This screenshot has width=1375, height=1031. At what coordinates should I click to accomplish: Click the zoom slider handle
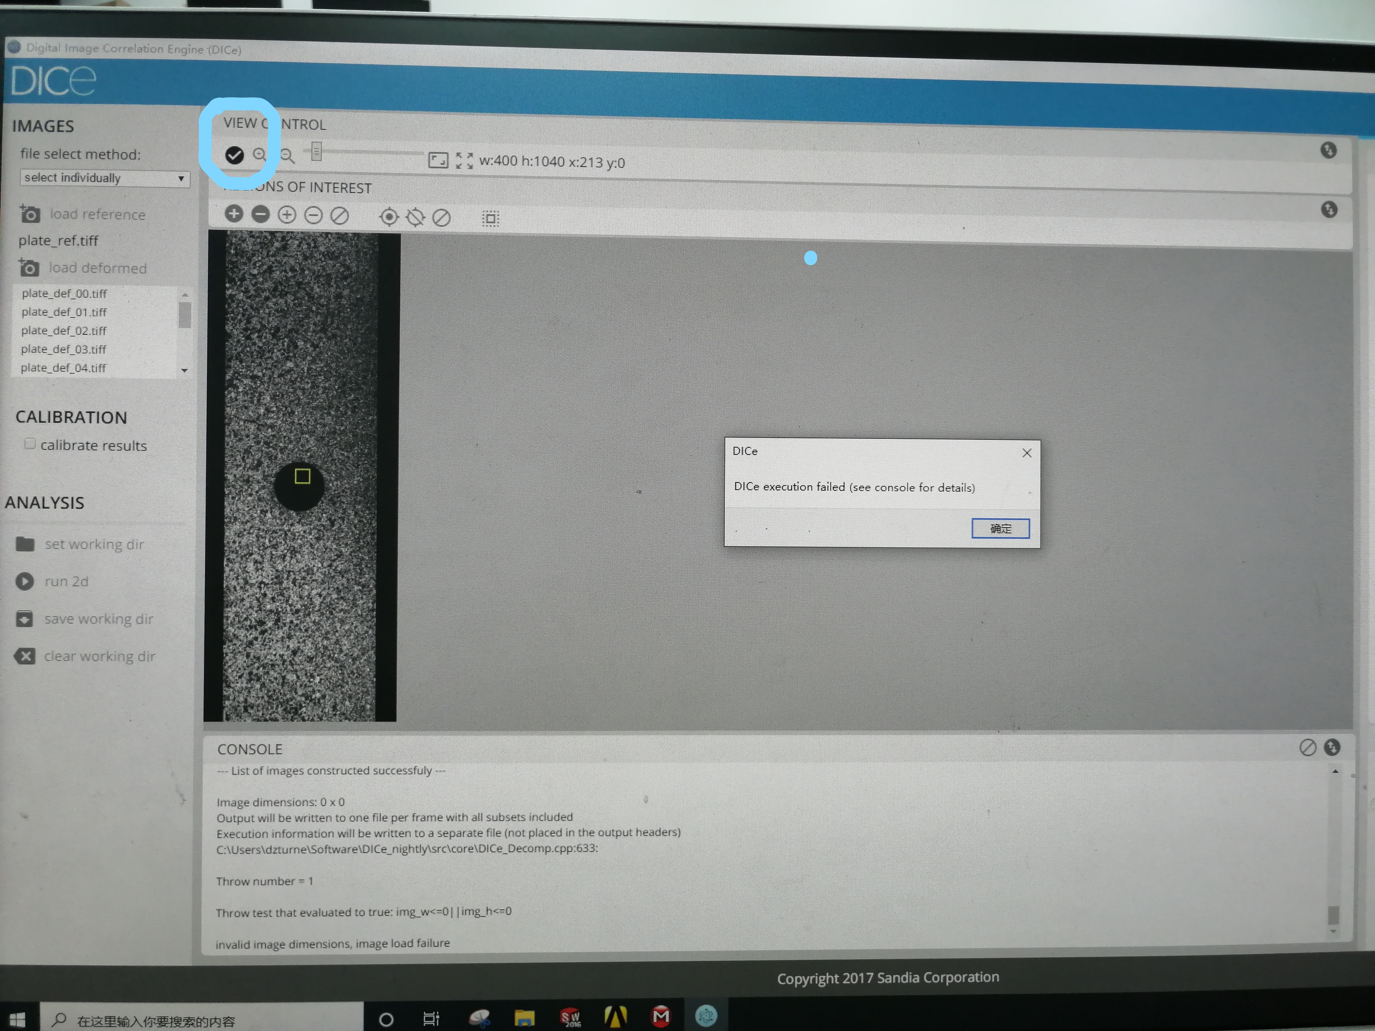pyautogui.click(x=316, y=151)
